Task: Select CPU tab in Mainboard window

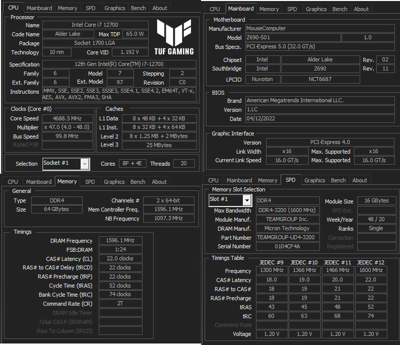Action: pyautogui.click(x=215, y=9)
